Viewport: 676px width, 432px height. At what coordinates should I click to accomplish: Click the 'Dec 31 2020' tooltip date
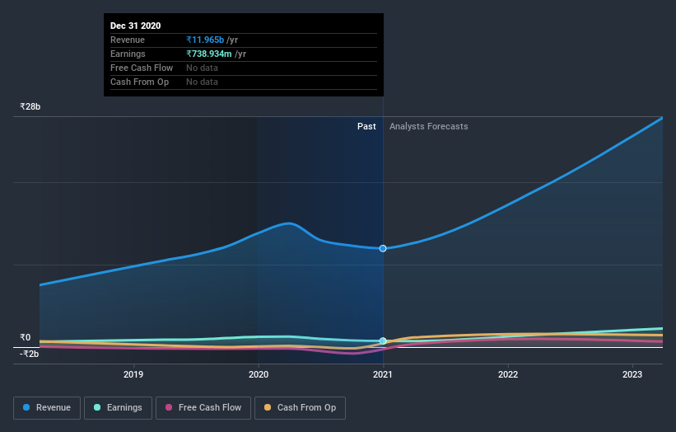click(135, 26)
